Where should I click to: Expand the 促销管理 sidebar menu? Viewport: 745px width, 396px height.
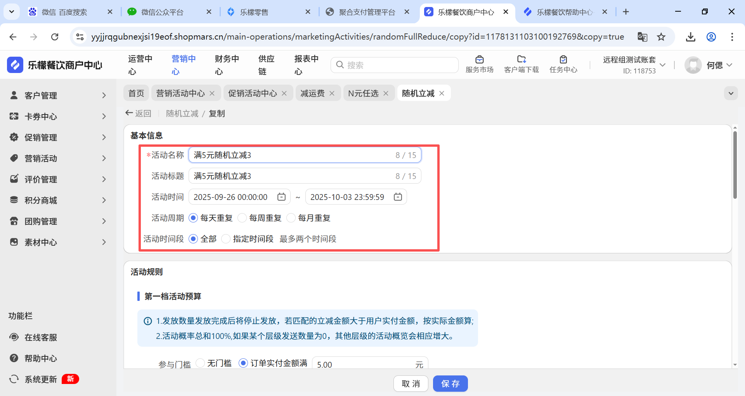pos(58,137)
